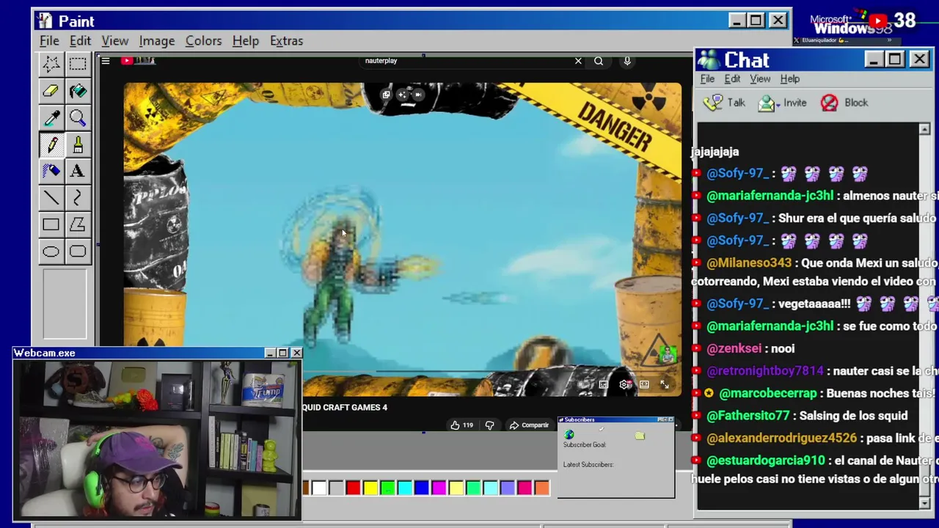The height and width of the screenshot is (528, 939).
Task: Open the Paint Image menu
Action: [x=156, y=41]
